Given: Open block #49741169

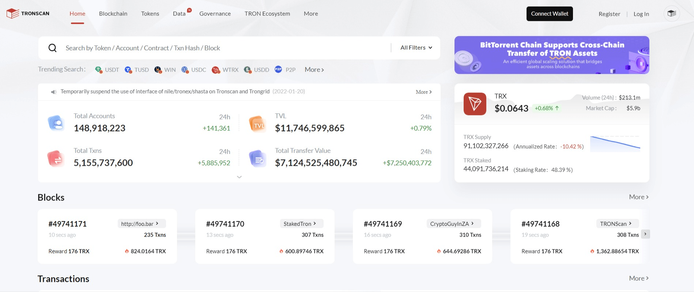Looking at the screenshot, I should [383, 224].
